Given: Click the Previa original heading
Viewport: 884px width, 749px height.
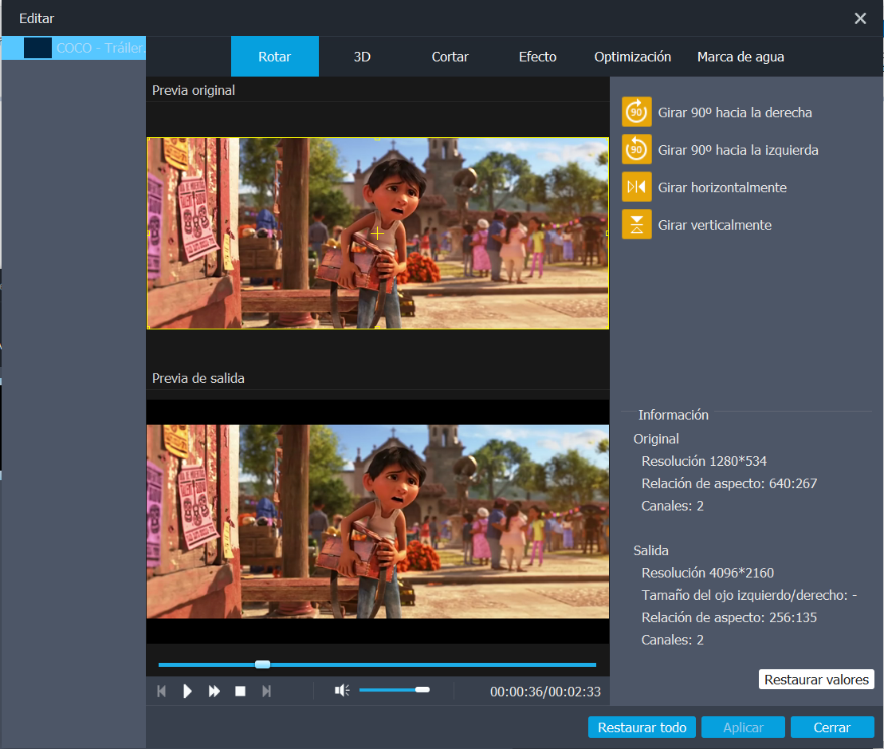Looking at the screenshot, I should click(x=194, y=90).
